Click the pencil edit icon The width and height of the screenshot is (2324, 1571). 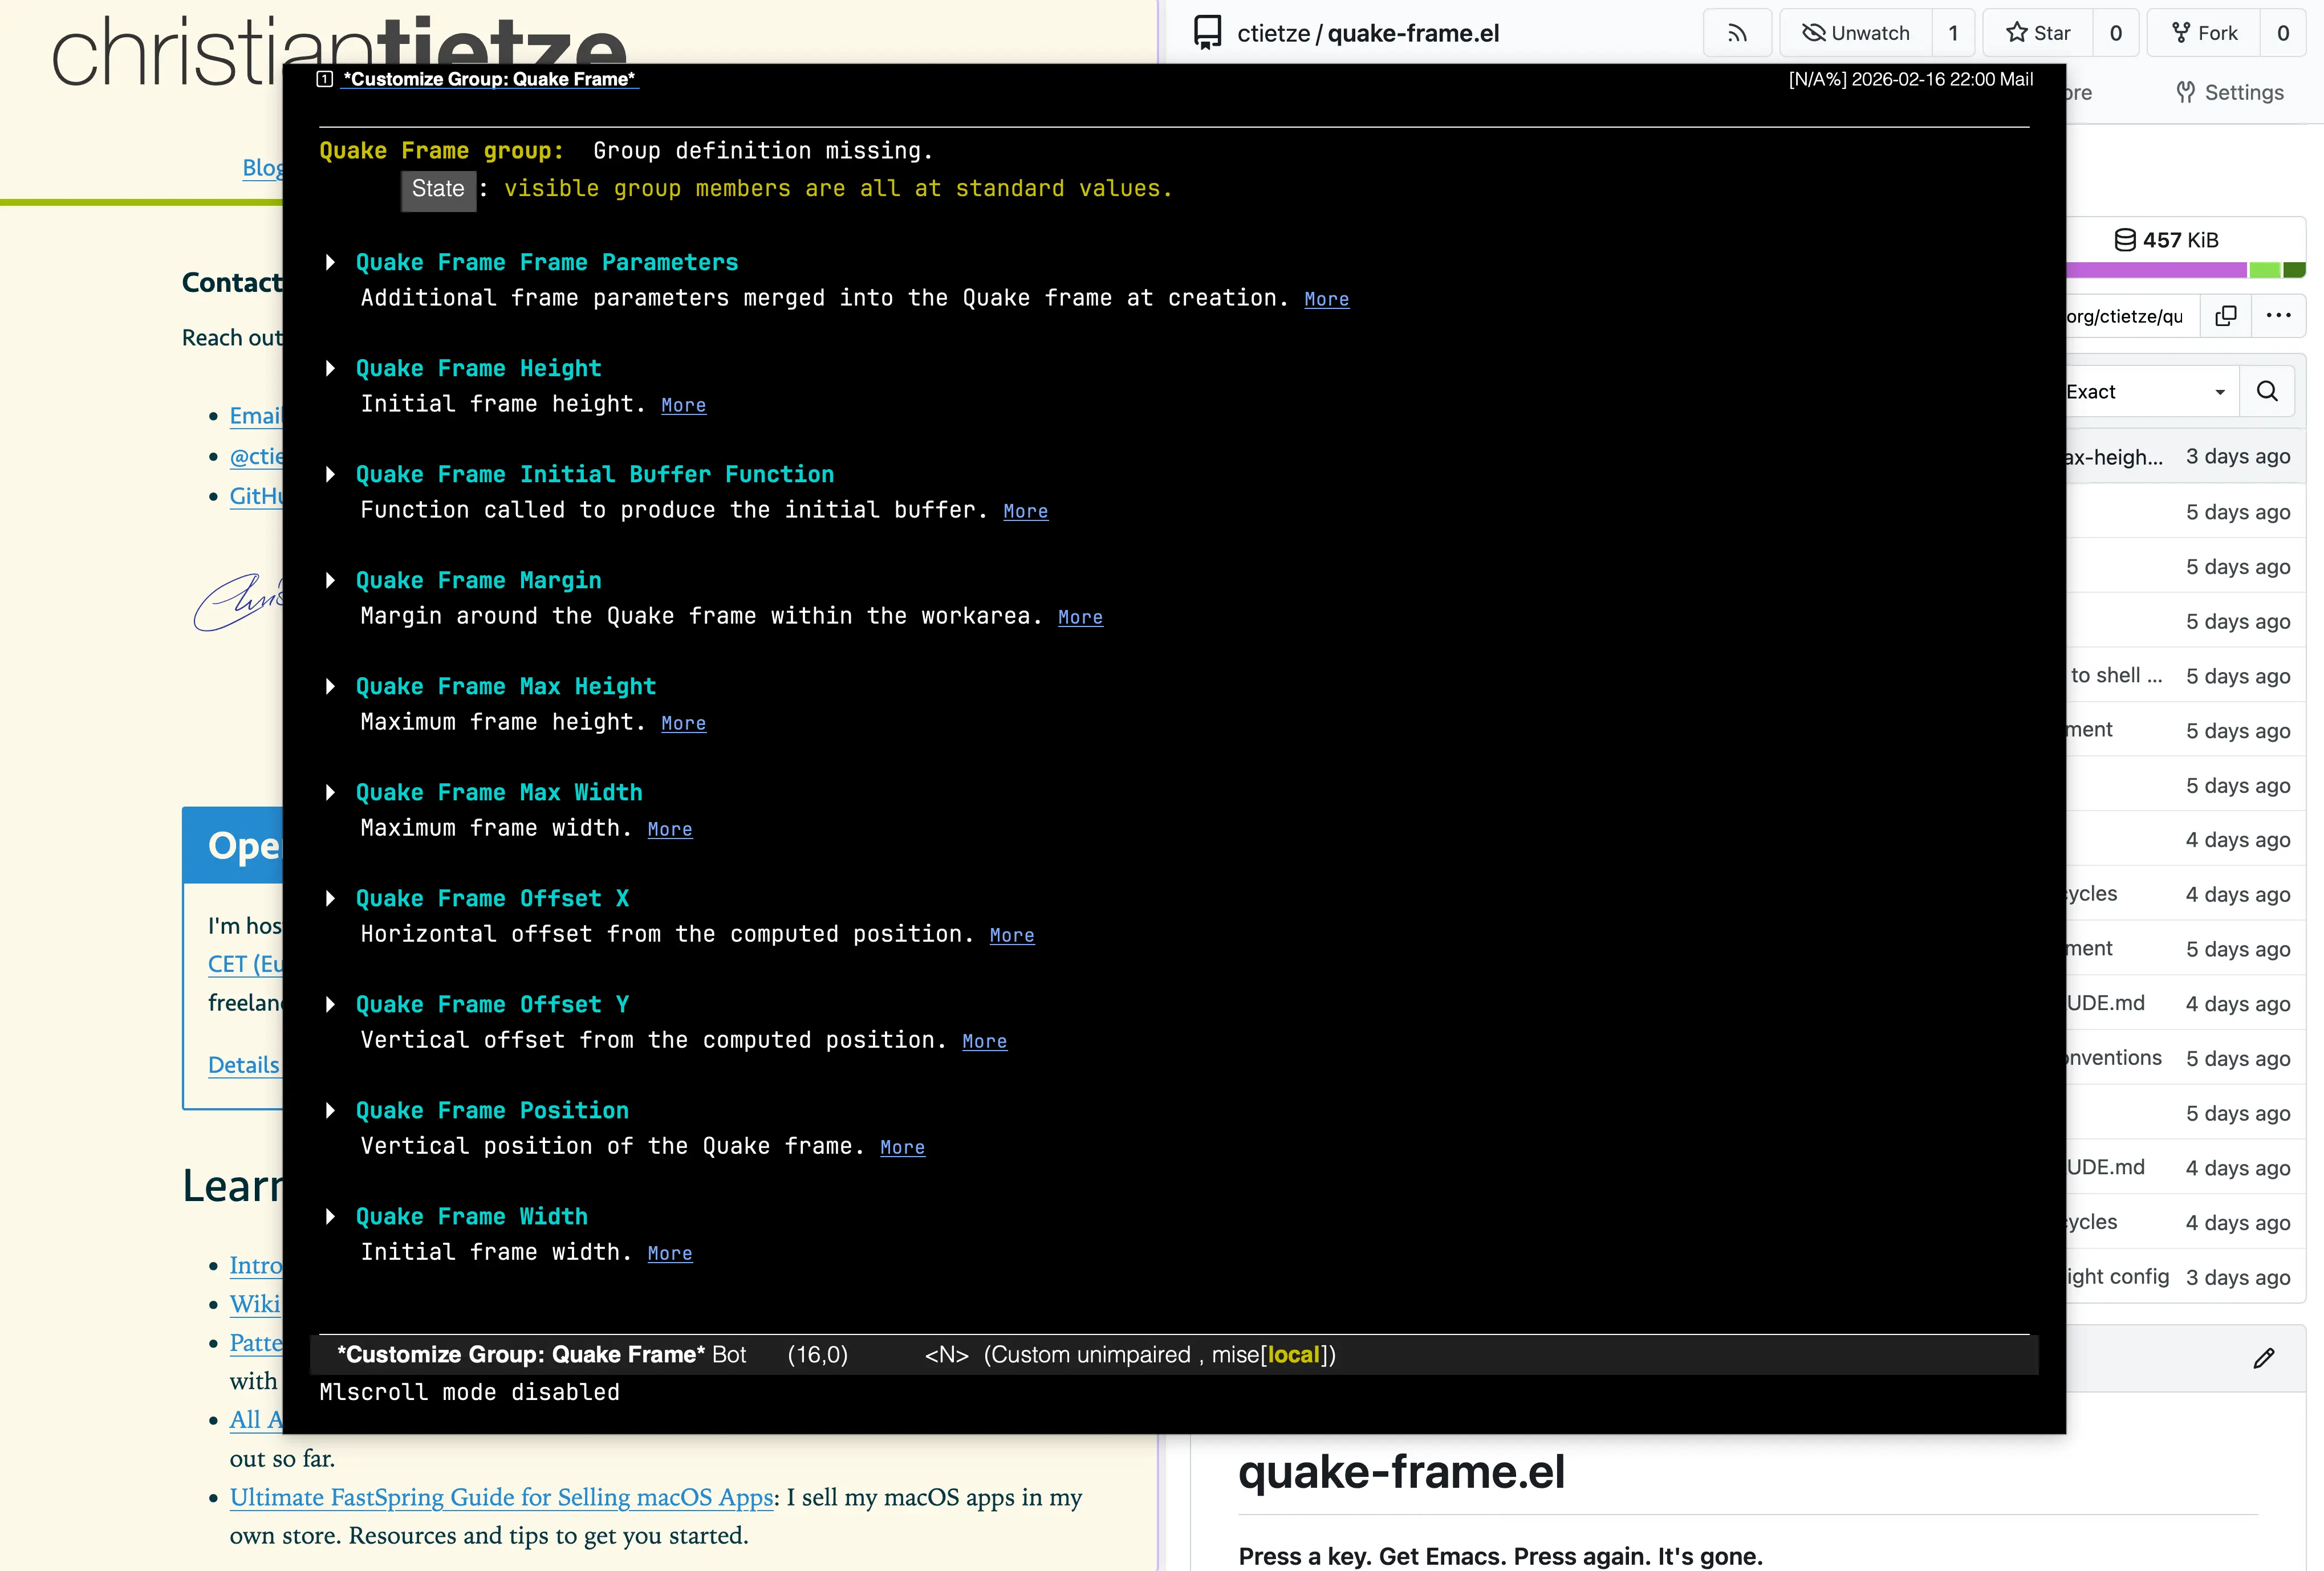[x=2264, y=1358]
